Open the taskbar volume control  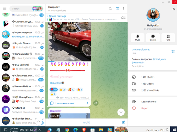click(x=27, y=130)
